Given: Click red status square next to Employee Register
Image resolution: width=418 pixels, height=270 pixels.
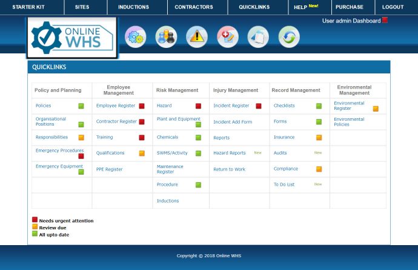Looking at the screenshot, I should pos(142,106).
